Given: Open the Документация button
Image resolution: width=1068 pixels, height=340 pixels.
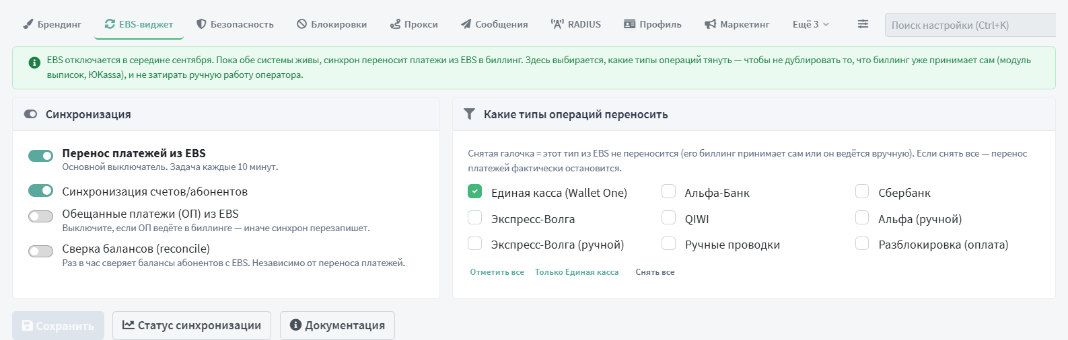Looking at the screenshot, I should point(337,326).
